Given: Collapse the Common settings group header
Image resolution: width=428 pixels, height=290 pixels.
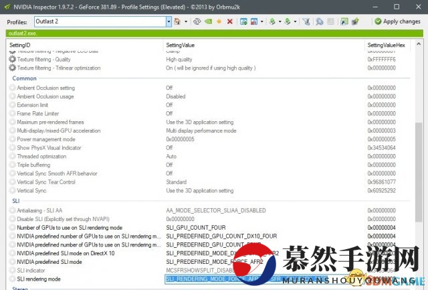Looking at the screenshot, I should [24, 78].
